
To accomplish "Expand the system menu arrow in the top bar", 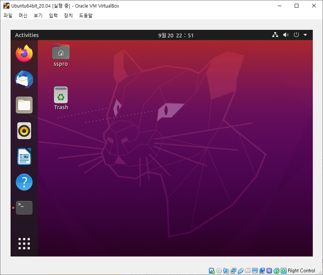I will (305, 35).
